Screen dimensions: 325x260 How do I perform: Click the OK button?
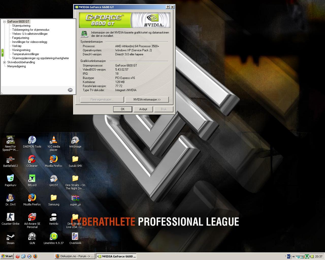[x=123, y=109]
